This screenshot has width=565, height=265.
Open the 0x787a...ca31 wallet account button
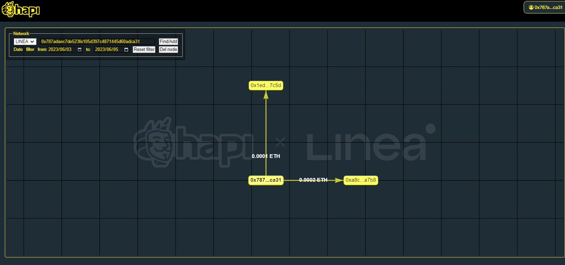[x=544, y=8]
